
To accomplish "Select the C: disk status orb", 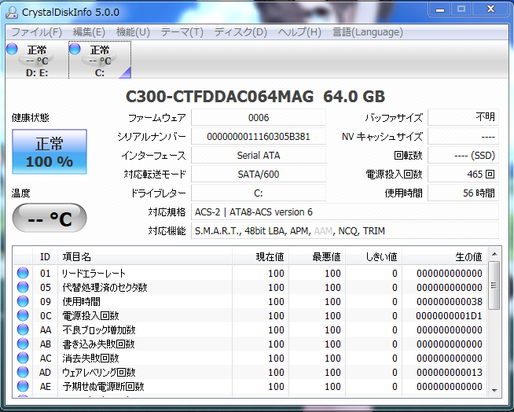I will pyautogui.click(x=75, y=49).
